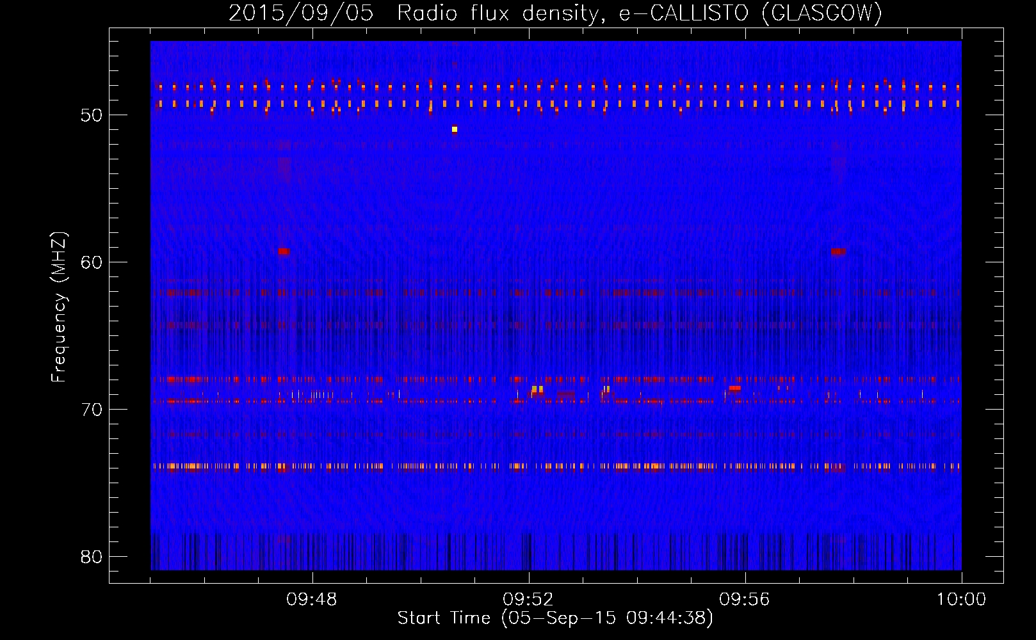Viewport: 1036px width, 640px height.
Task: Click the Start Time axis label
Action: (x=555, y=618)
